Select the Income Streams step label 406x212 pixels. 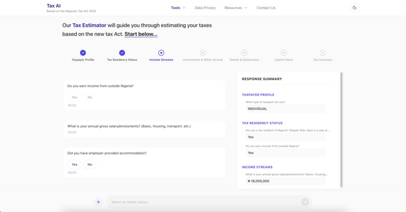click(x=161, y=60)
